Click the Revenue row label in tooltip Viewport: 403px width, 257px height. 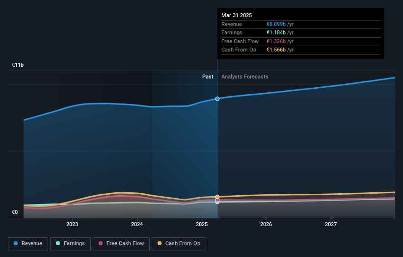232,24
